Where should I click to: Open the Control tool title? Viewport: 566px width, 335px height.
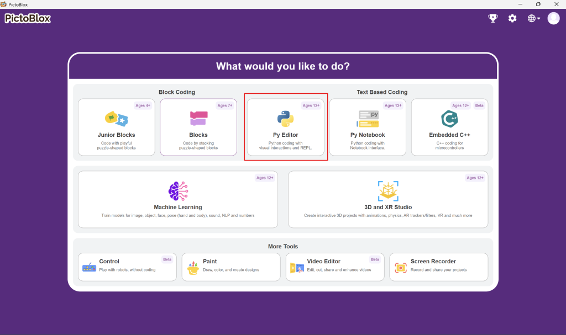(109, 262)
